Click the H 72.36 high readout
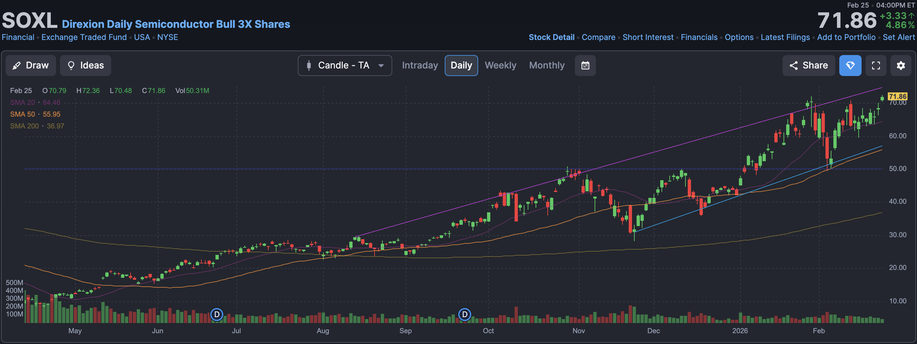This screenshot has width=917, height=344. (88, 91)
